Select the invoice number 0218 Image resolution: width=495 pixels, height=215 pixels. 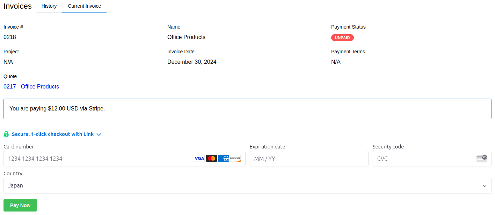click(10, 37)
